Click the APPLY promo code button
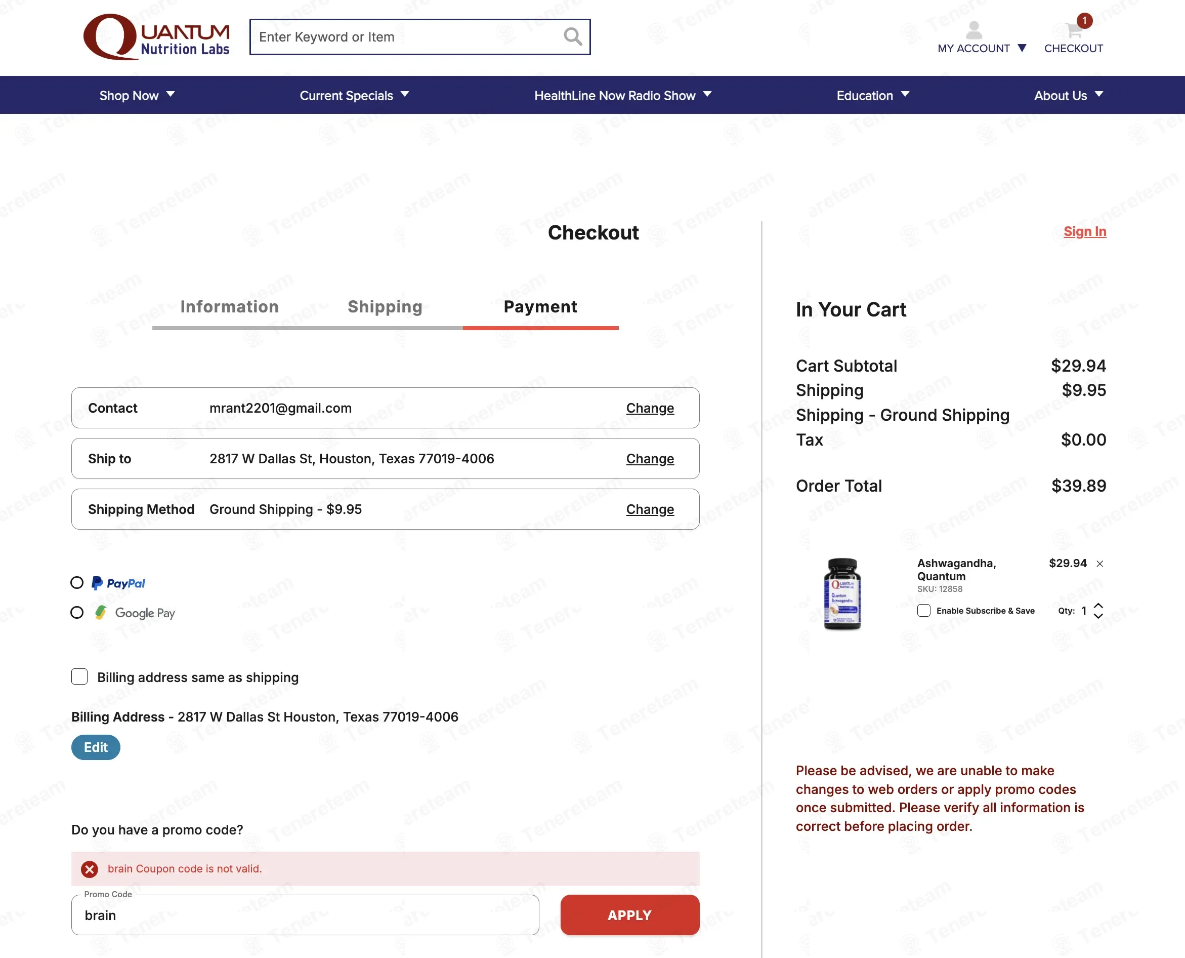Image resolution: width=1185 pixels, height=958 pixels. click(630, 915)
